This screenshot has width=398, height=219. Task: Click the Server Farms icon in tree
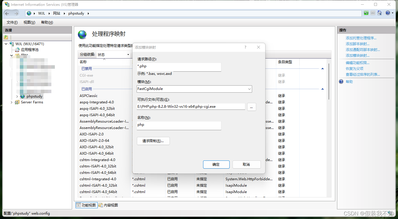pos(18,102)
